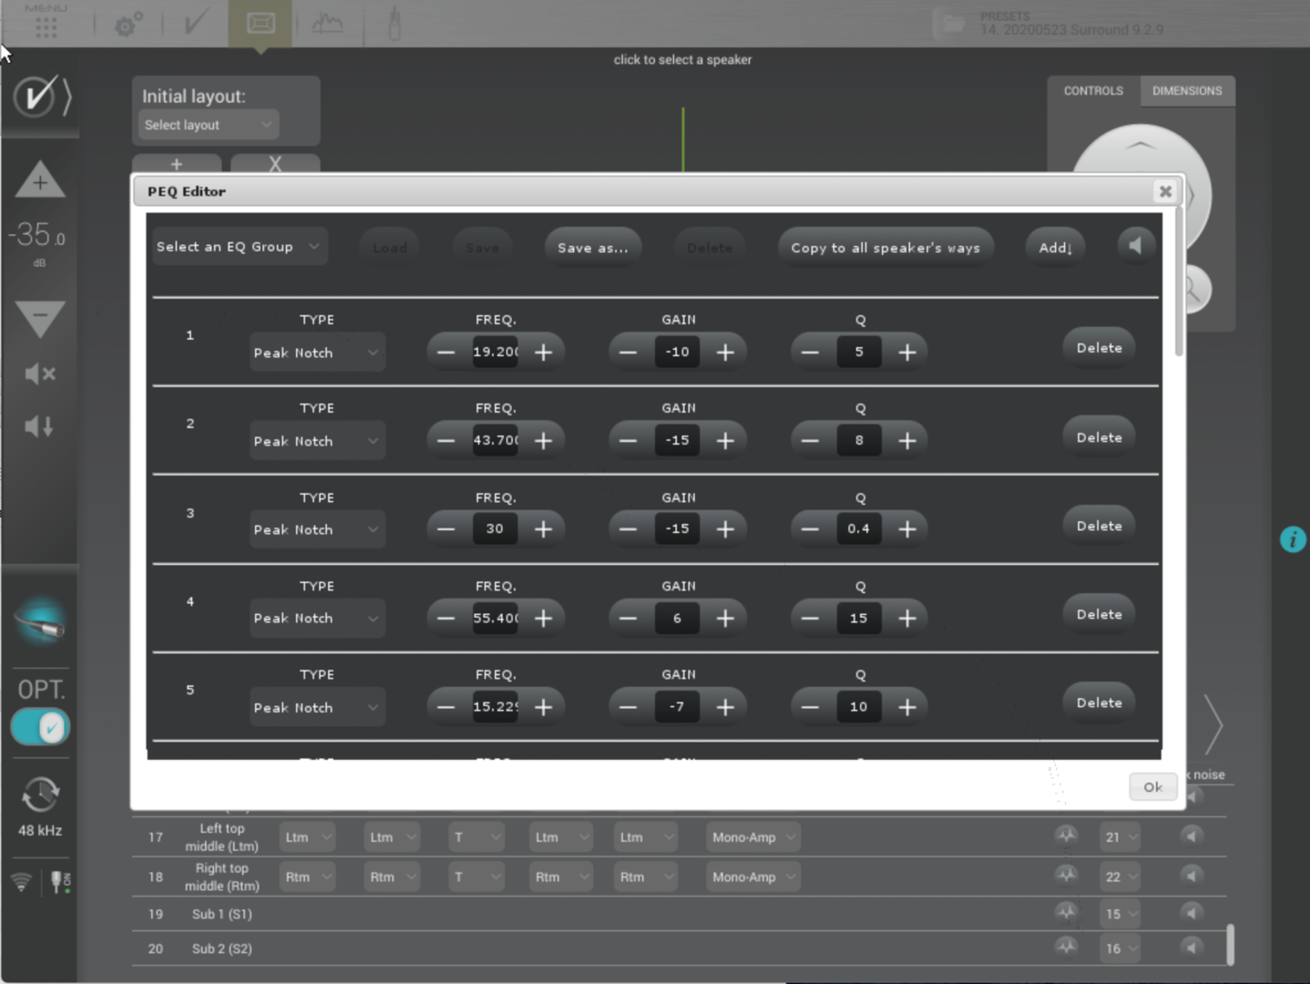Screen dimensions: 1310x984
Task: Decrease frequency of PEQ band 1
Action: point(445,353)
